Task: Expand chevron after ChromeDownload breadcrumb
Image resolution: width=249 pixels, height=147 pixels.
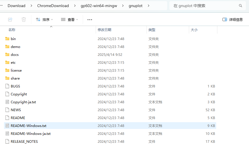Action: tap(75, 6)
